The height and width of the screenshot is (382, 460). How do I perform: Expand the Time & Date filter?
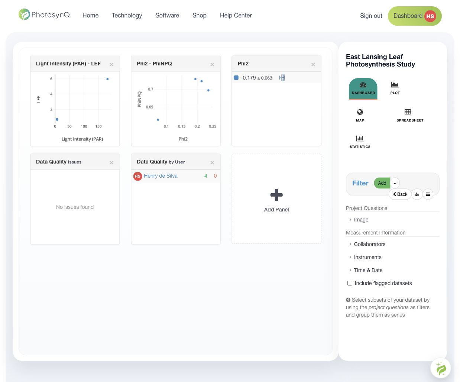(366, 270)
